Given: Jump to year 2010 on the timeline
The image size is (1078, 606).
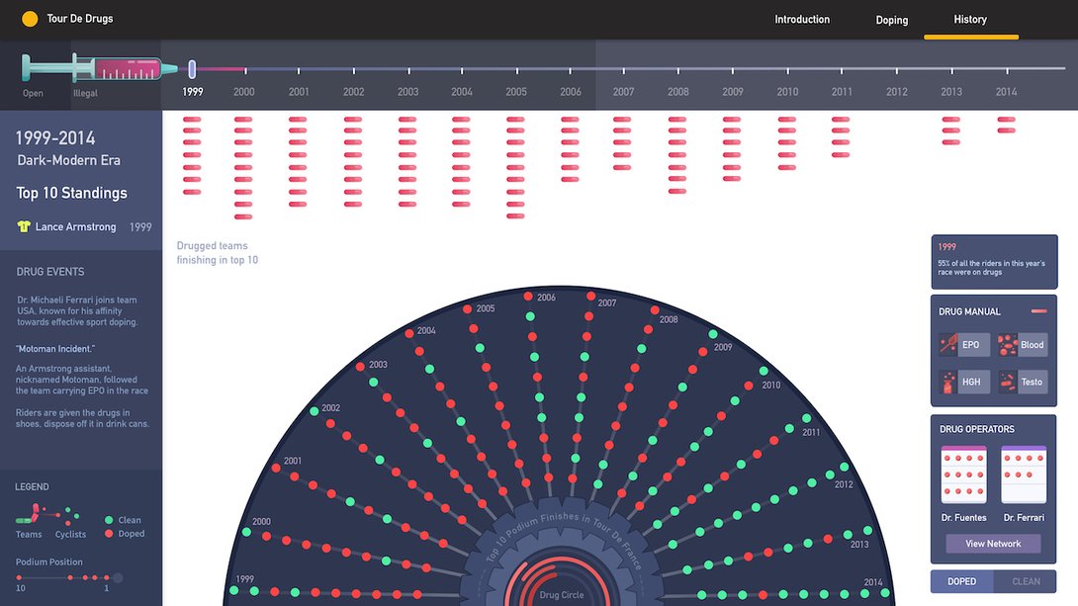Looking at the screenshot, I should tap(787, 91).
